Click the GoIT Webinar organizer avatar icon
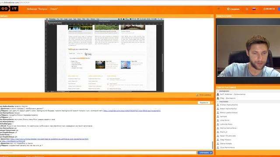Image resolution: width=280 pixels, height=157 pixels. [218, 94]
